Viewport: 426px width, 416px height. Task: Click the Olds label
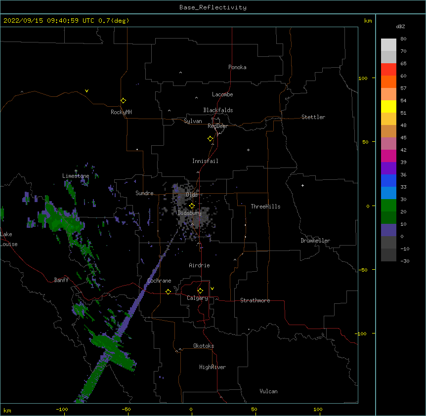[x=192, y=195]
